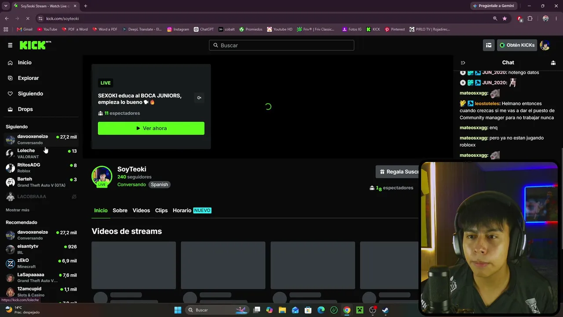Switch to the Sobre tab
The width and height of the screenshot is (563, 317).
(120, 210)
